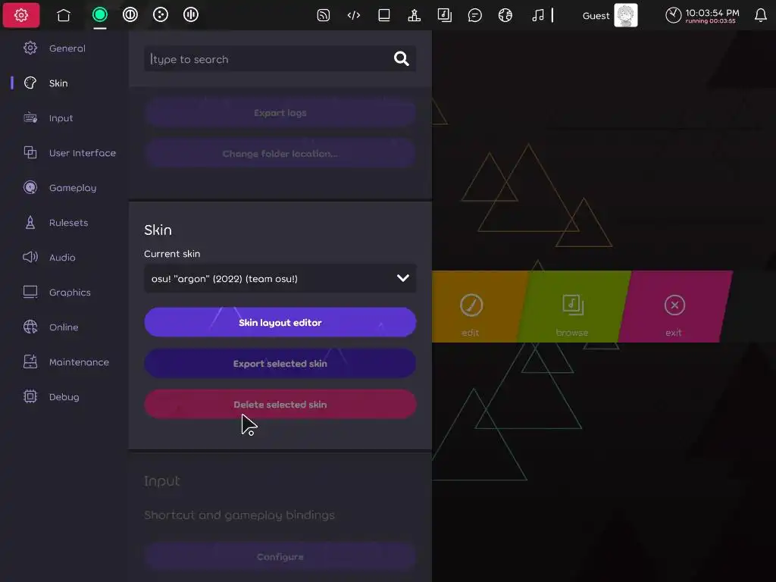
Task: Click the Skin section heading
Action: (x=158, y=230)
